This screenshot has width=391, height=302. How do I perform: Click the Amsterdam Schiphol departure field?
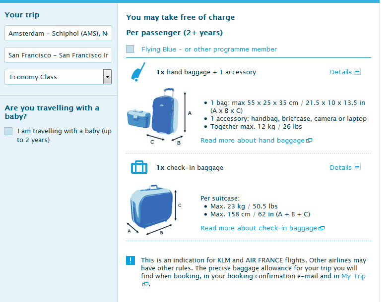pos(58,34)
